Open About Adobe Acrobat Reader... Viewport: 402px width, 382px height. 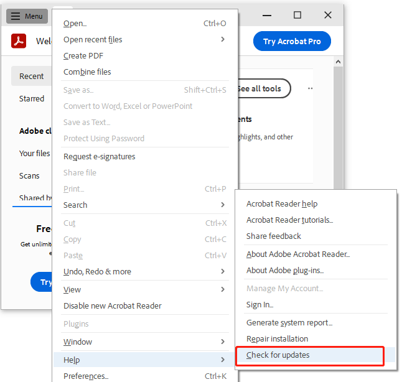point(316,254)
